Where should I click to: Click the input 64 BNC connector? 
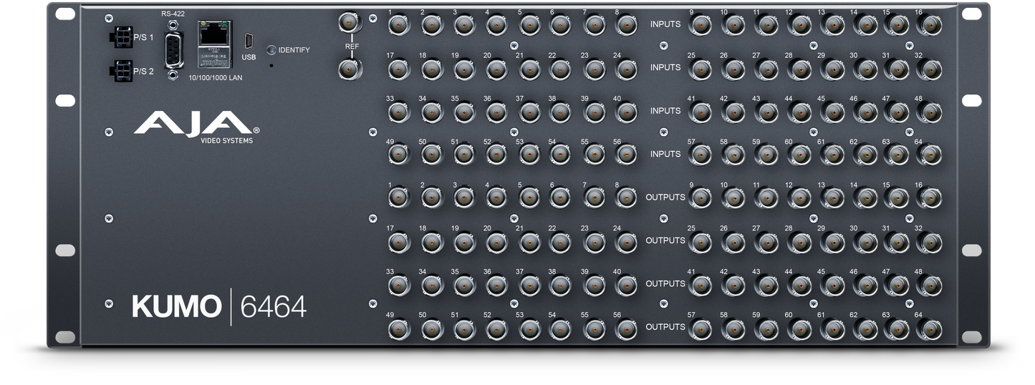tap(931, 155)
